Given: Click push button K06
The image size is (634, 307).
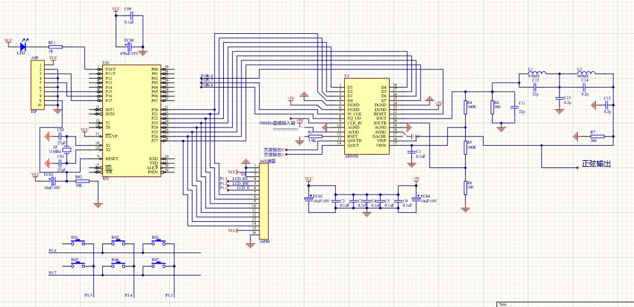Looking at the screenshot, I should click(117, 265).
